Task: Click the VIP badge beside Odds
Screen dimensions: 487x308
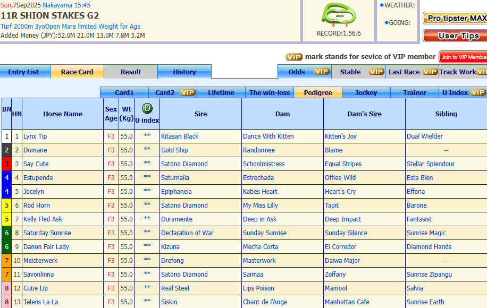Action: tap(321, 72)
